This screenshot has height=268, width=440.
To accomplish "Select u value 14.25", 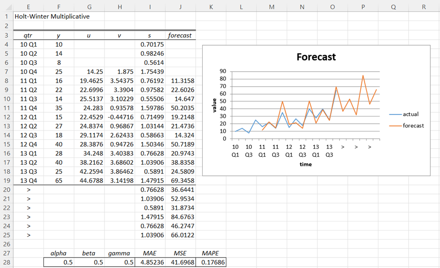I will point(89,72).
